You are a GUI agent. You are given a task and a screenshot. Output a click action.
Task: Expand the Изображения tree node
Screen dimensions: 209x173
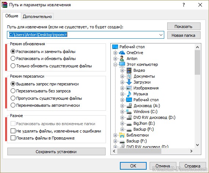[122, 88]
